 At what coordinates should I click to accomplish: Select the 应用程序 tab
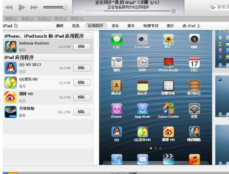click(x=96, y=26)
